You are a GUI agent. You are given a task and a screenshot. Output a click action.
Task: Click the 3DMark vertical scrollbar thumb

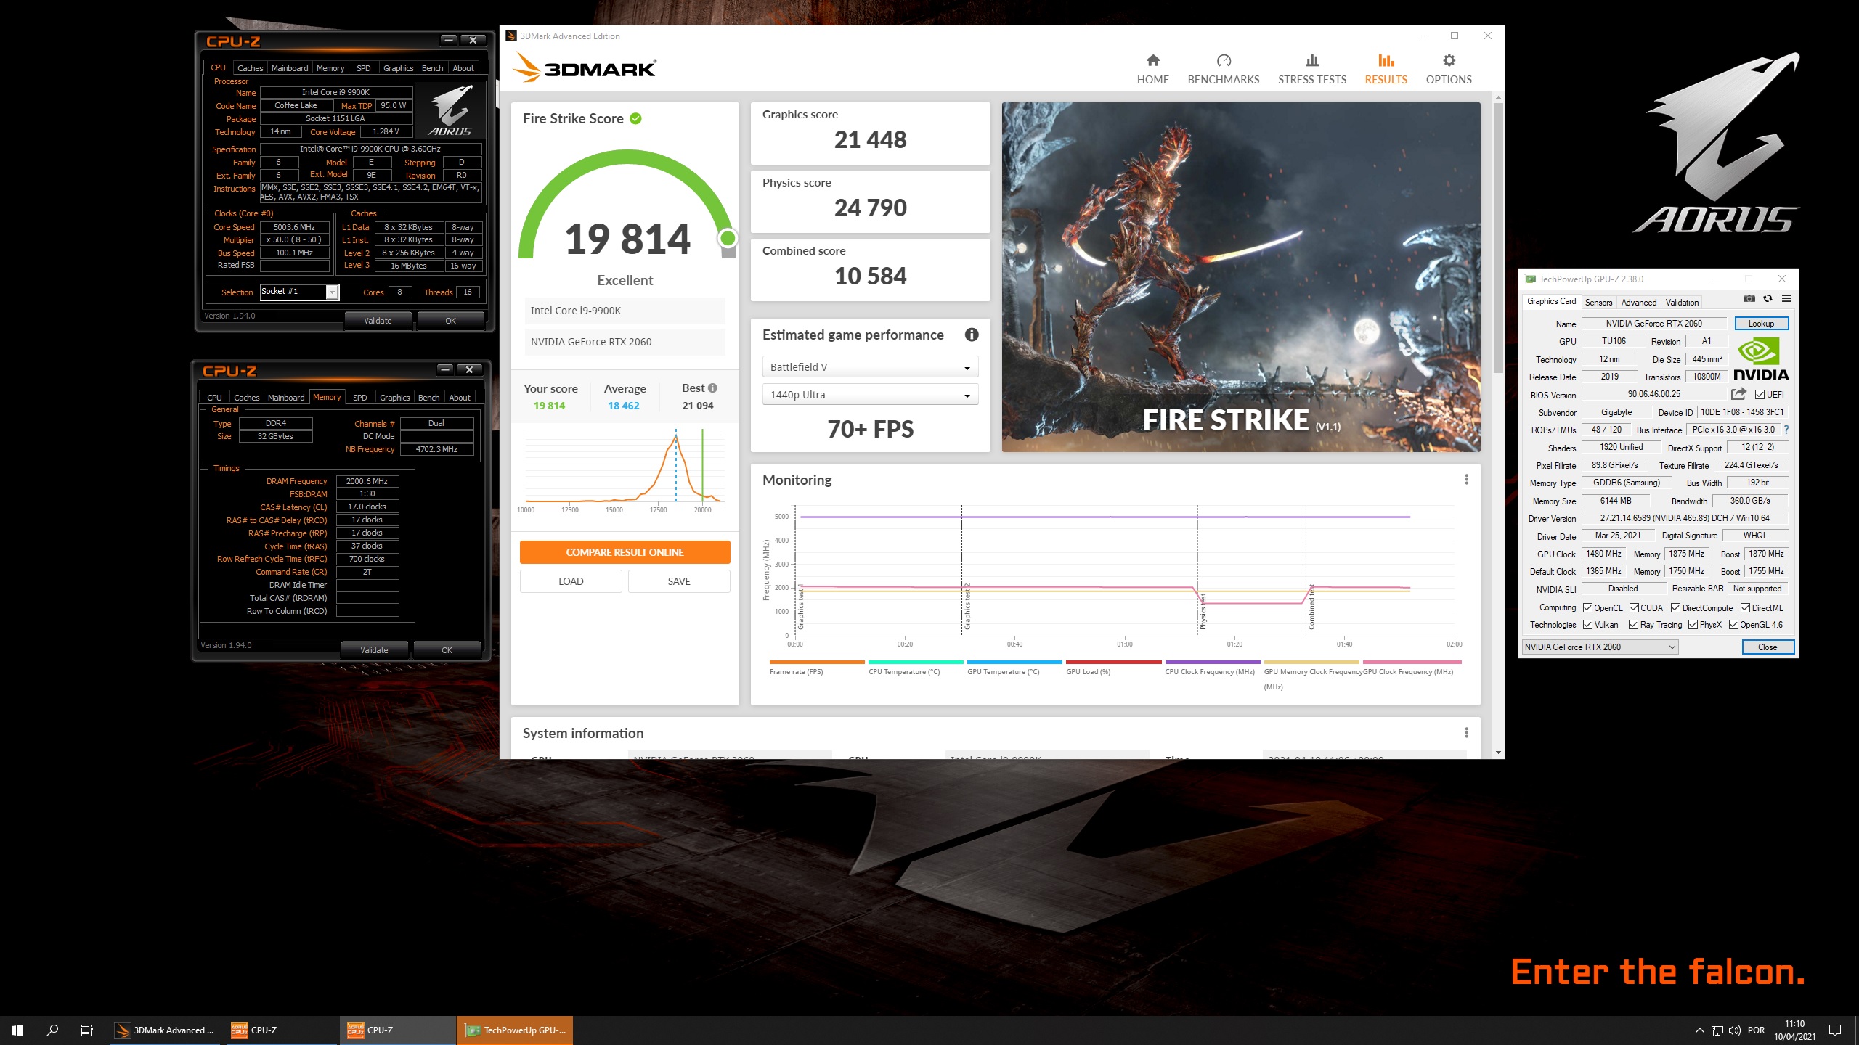click(1497, 237)
